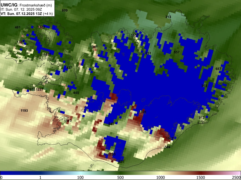This screenshot has height=180, width=241.
Task: Click the map value 437
Action: [x=69, y=68]
